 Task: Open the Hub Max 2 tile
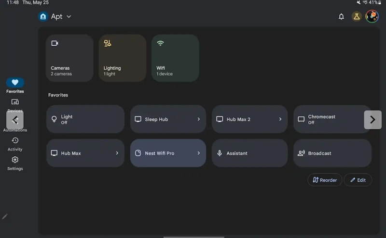click(249, 119)
